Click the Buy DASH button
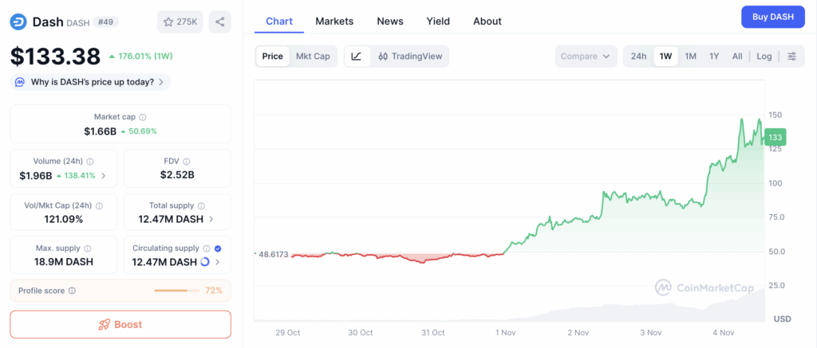The height and width of the screenshot is (348, 817). pos(772,17)
